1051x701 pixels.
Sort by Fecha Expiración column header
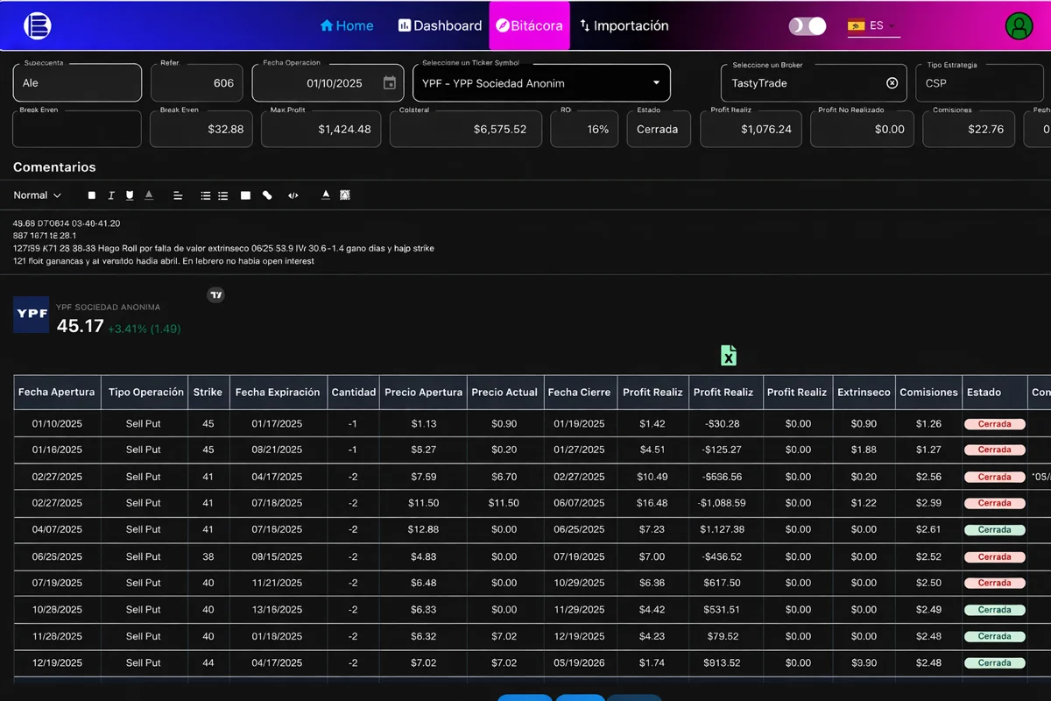tap(278, 393)
